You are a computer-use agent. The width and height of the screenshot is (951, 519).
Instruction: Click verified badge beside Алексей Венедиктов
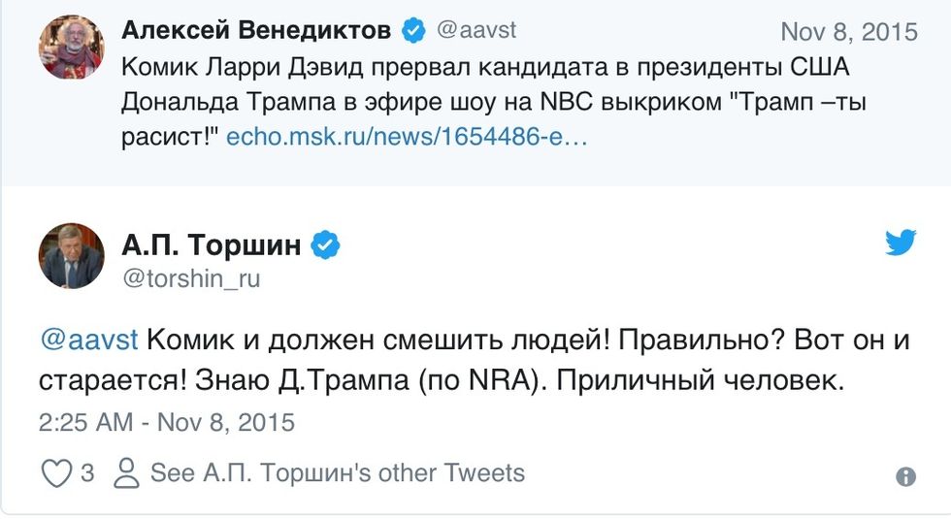pyautogui.click(x=414, y=31)
